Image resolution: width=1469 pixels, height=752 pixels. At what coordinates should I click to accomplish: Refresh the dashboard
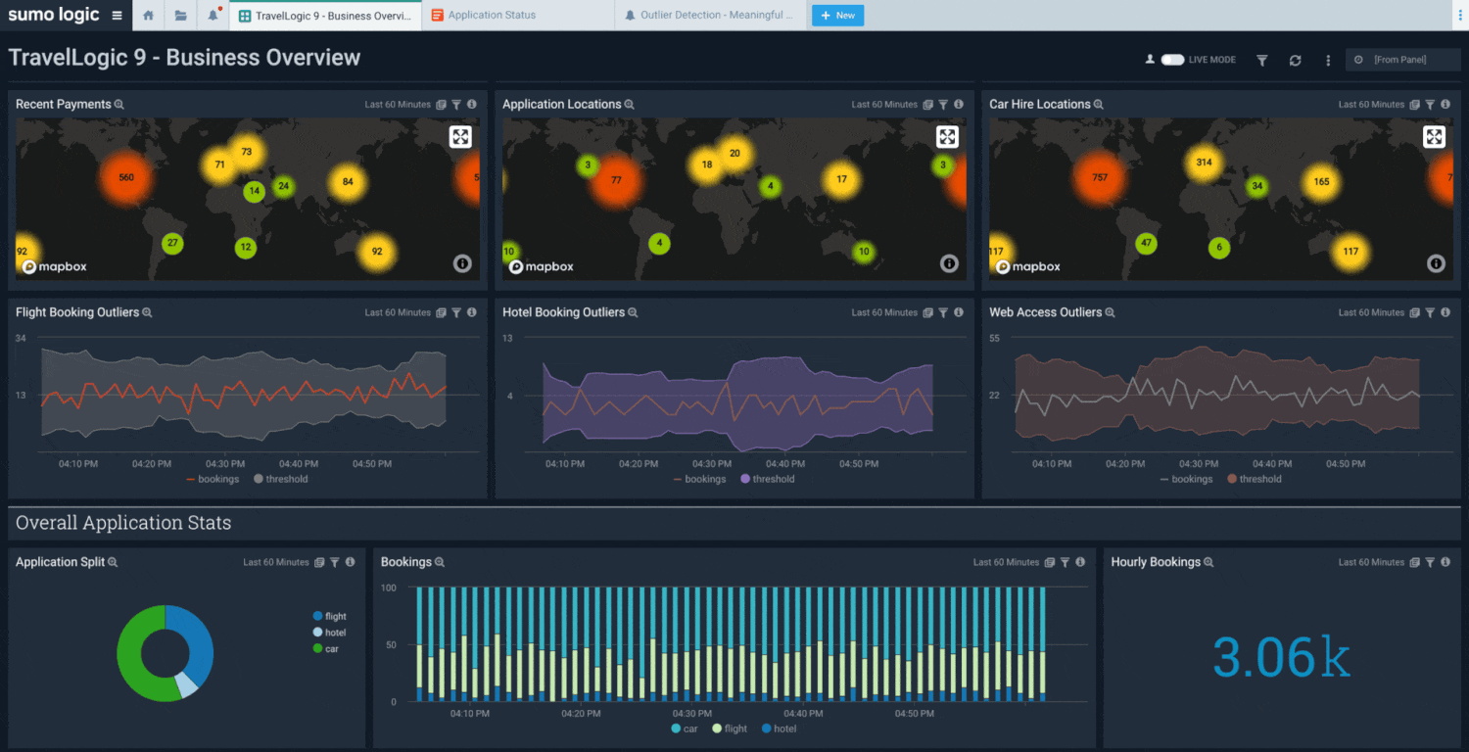coord(1295,60)
